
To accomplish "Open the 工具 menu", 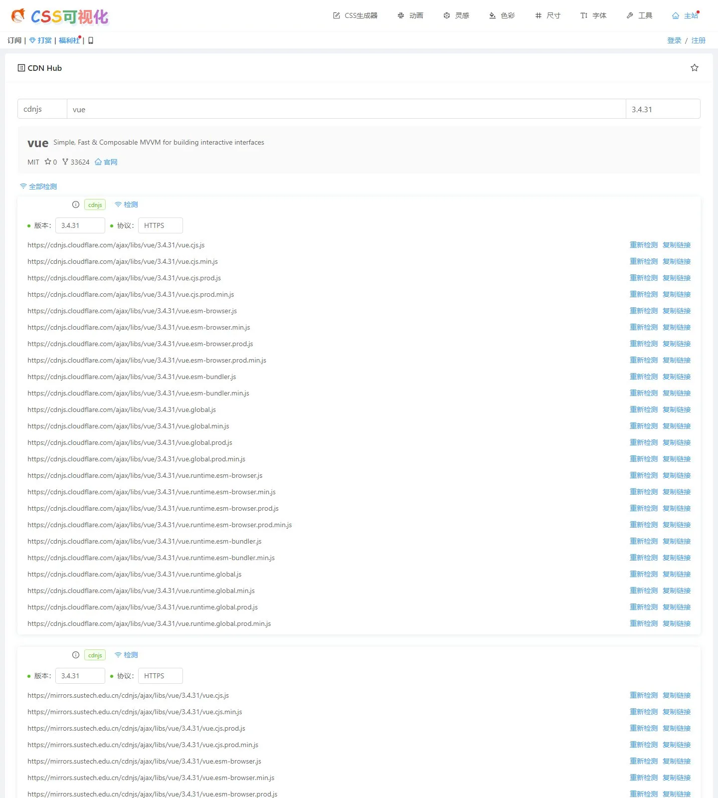I will click(639, 15).
